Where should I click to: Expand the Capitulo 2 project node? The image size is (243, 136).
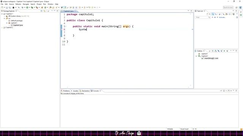click(2, 28)
